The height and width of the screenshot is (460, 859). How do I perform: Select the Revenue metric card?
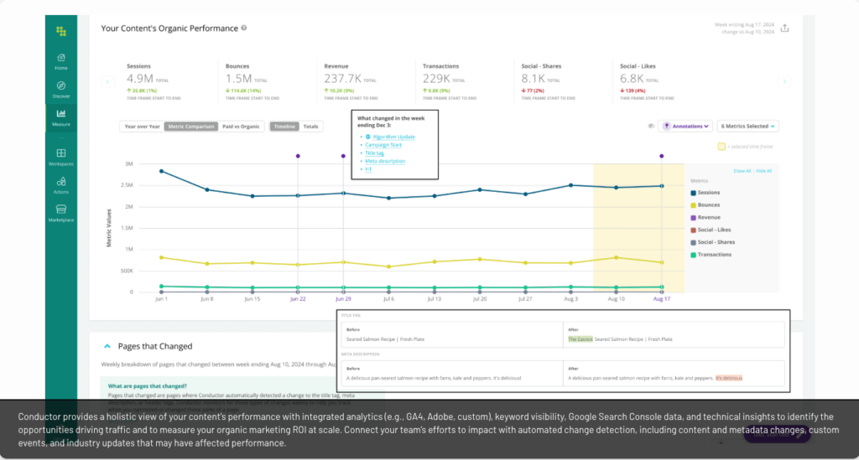tap(366, 81)
